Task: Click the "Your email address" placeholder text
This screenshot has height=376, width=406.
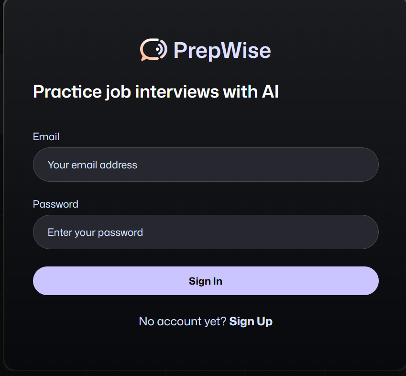Action: click(92, 165)
